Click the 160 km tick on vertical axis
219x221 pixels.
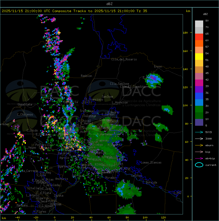click(x=185, y=51)
